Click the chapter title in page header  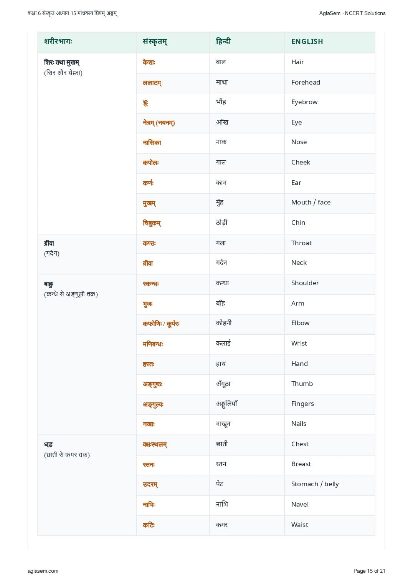[73, 13]
